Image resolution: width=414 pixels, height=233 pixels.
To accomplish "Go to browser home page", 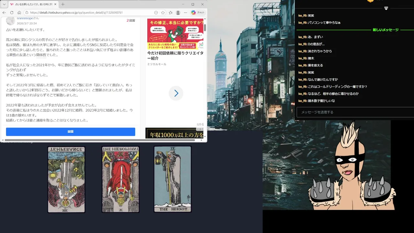I will coord(19,13).
